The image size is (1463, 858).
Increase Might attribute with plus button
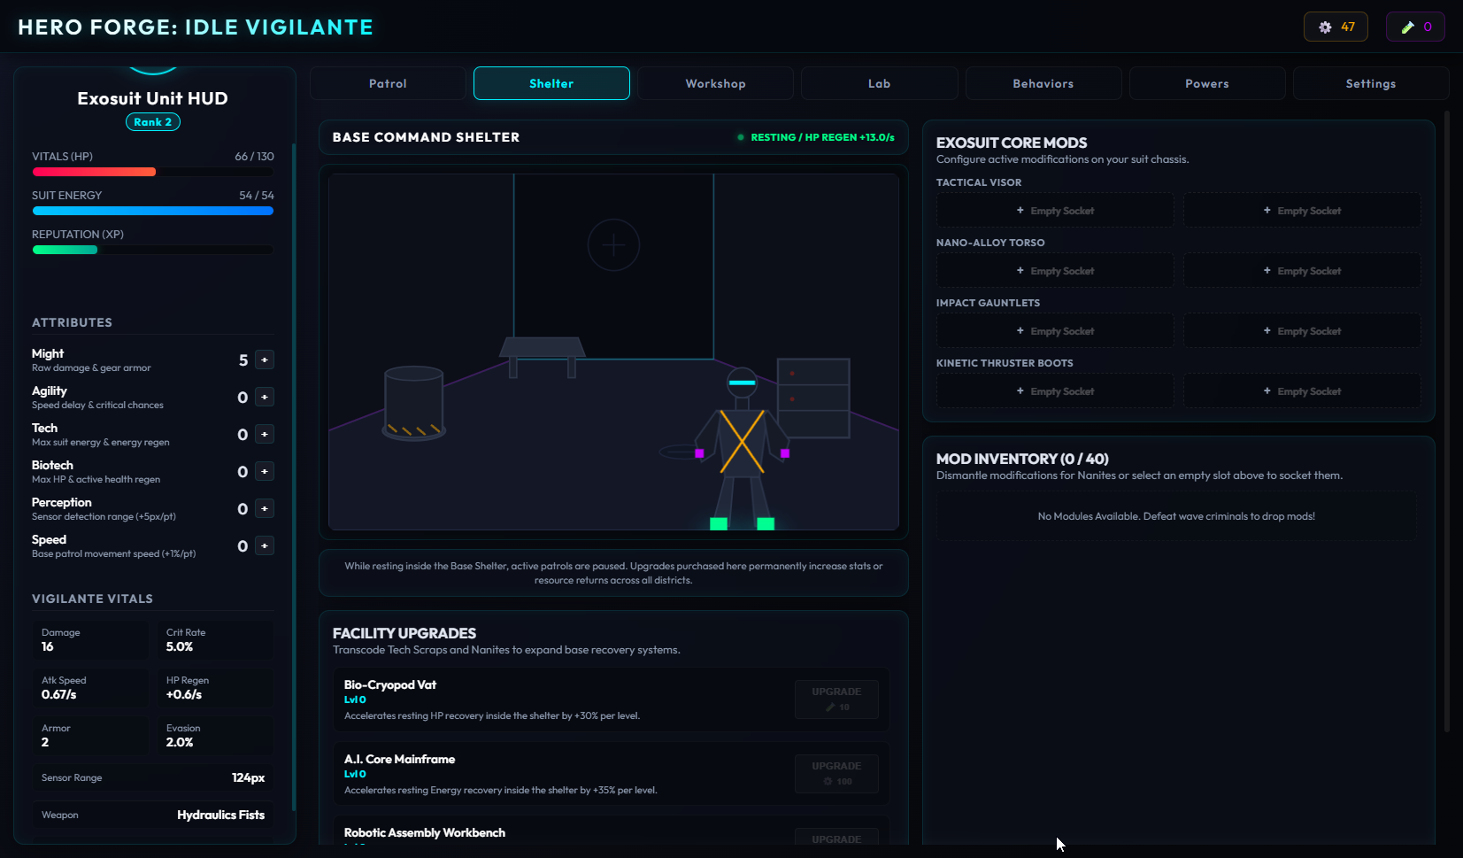(x=264, y=359)
